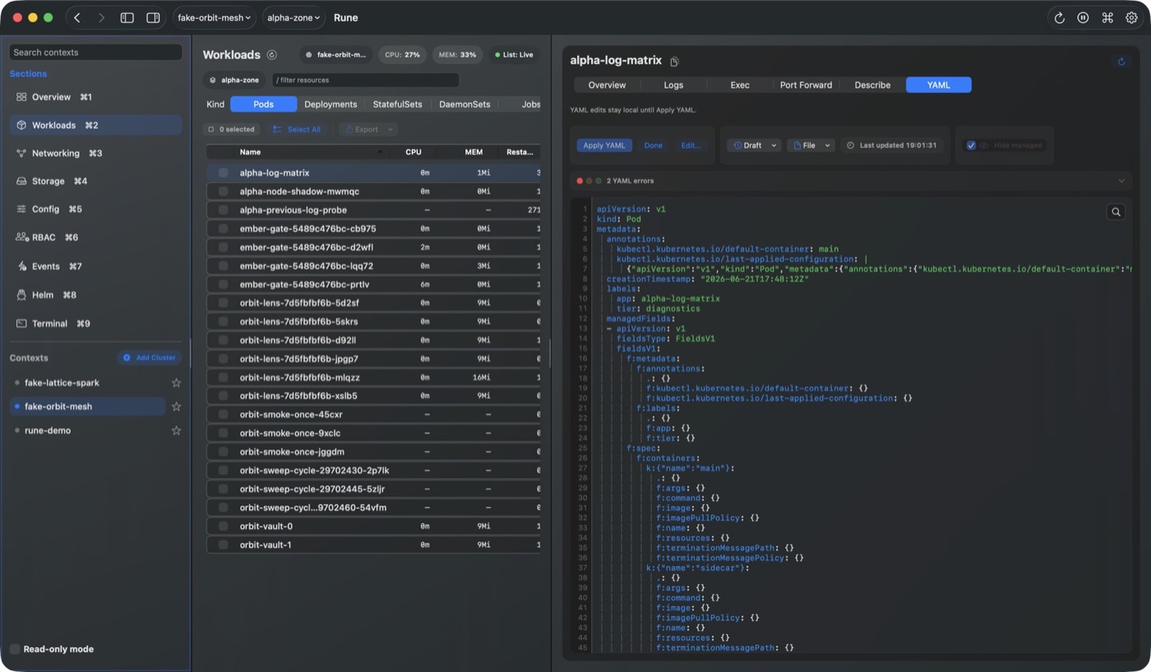Toggle the left sidebar panel icon
The height and width of the screenshot is (672, 1151).
pyautogui.click(x=127, y=17)
